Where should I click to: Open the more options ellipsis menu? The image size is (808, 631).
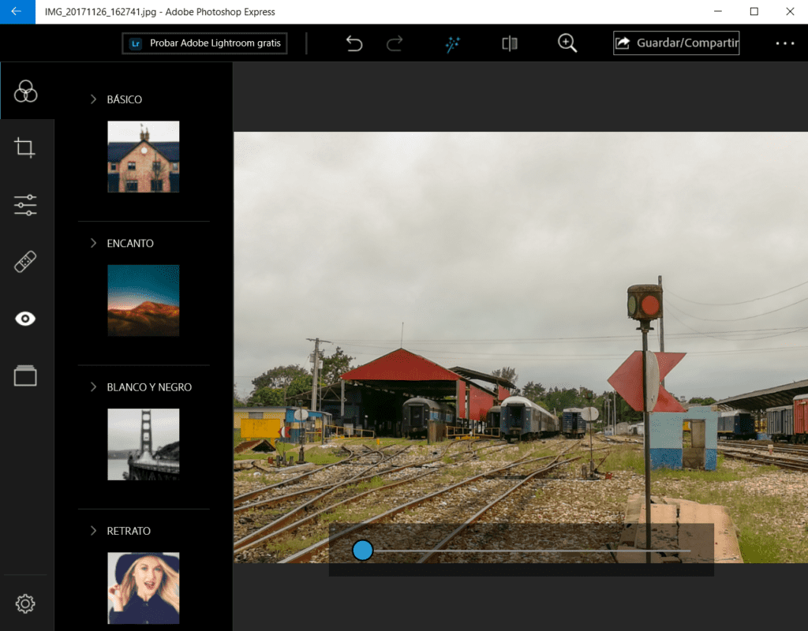click(785, 43)
